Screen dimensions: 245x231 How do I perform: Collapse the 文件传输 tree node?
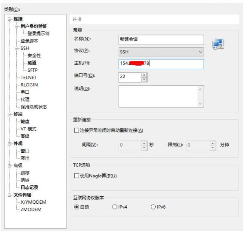[9, 195]
